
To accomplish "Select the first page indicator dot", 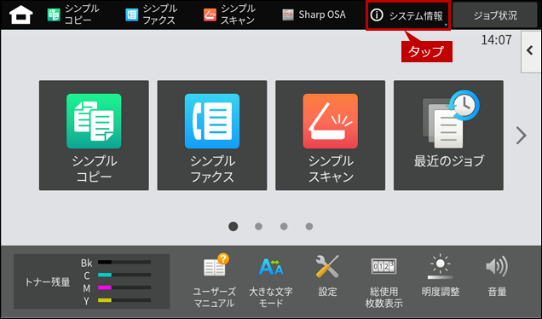I will pos(234,226).
